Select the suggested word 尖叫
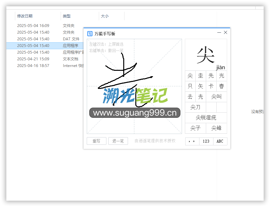Viewport: 270px width, 207px height. pyautogui.click(x=216, y=97)
